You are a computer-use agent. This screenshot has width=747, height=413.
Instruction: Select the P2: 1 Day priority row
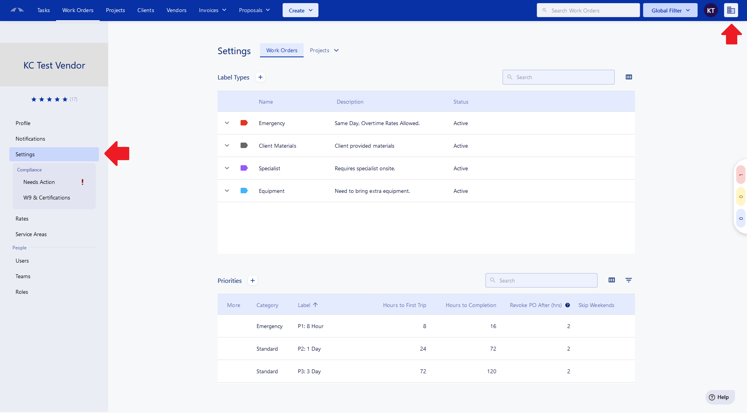tap(426, 349)
